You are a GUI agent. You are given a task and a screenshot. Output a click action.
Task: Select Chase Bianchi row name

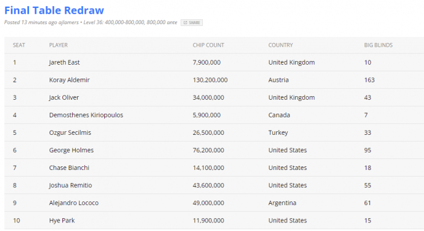coord(69,168)
